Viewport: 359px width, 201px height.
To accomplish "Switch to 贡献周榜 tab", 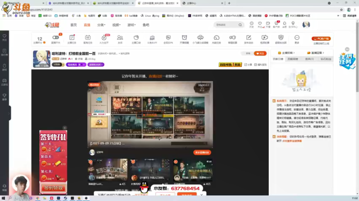I will pos(293,59).
